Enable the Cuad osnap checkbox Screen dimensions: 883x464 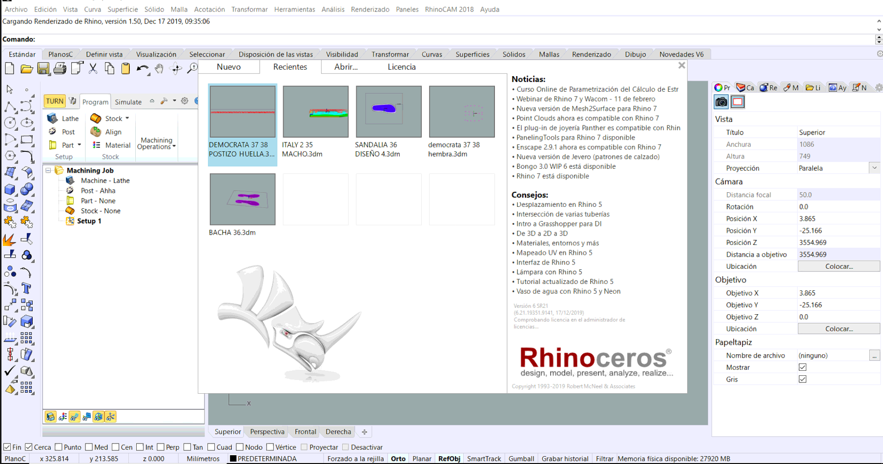coord(211,447)
